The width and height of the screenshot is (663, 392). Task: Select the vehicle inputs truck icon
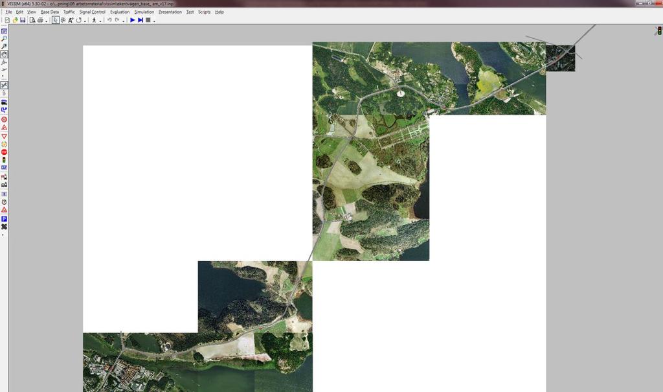tap(5, 102)
